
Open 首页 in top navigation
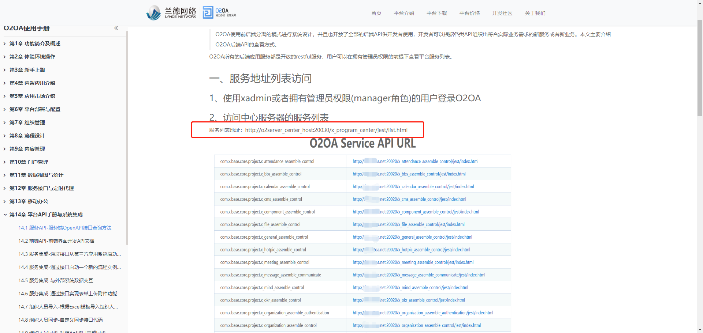[376, 13]
